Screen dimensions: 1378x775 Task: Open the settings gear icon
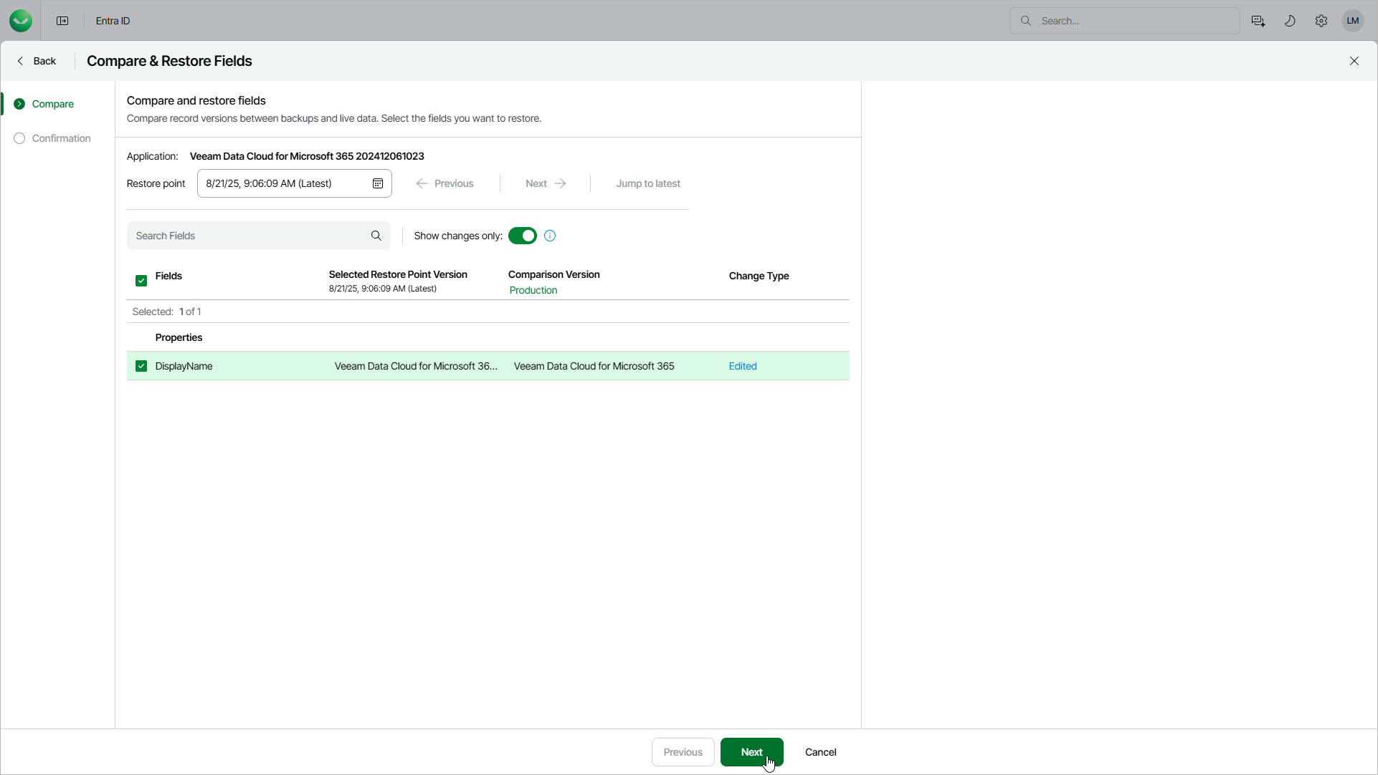pyautogui.click(x=1321, y=21)
